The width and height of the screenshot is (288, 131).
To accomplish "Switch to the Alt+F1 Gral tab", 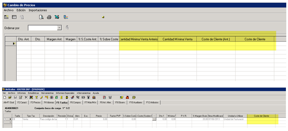I will [x=9, y=103].
